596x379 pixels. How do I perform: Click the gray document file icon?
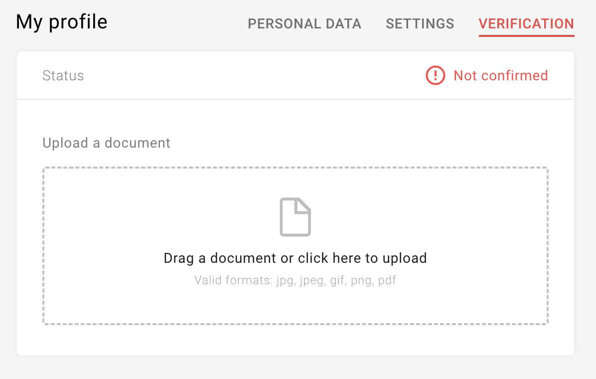pos(296,217)
